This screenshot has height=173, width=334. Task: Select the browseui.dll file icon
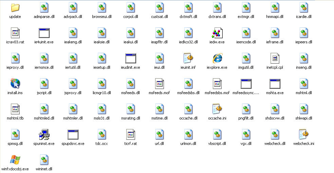[x=102, y=8]
